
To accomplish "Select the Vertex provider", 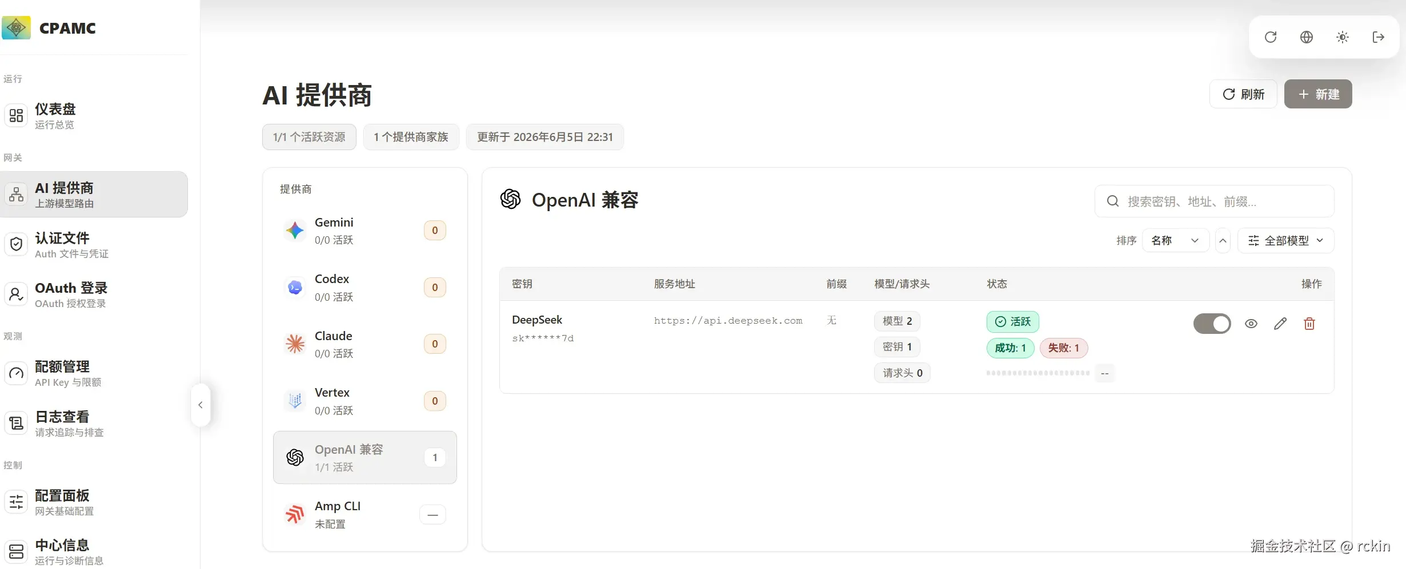I will click(365, 401).
